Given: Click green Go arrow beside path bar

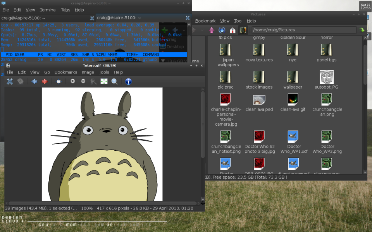Looking at the screenshot, I should 362,30.
